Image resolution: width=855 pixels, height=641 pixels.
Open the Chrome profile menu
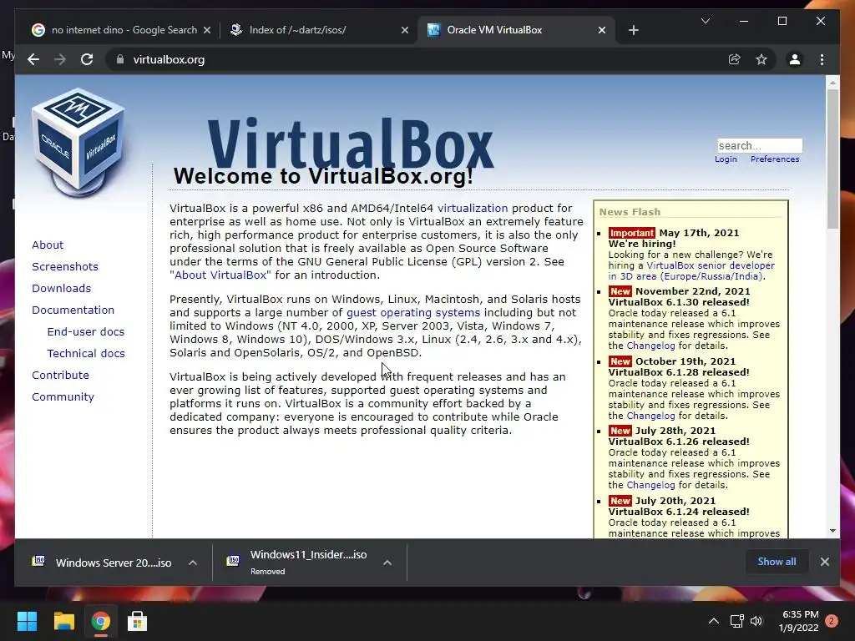[x=795, y=59]
